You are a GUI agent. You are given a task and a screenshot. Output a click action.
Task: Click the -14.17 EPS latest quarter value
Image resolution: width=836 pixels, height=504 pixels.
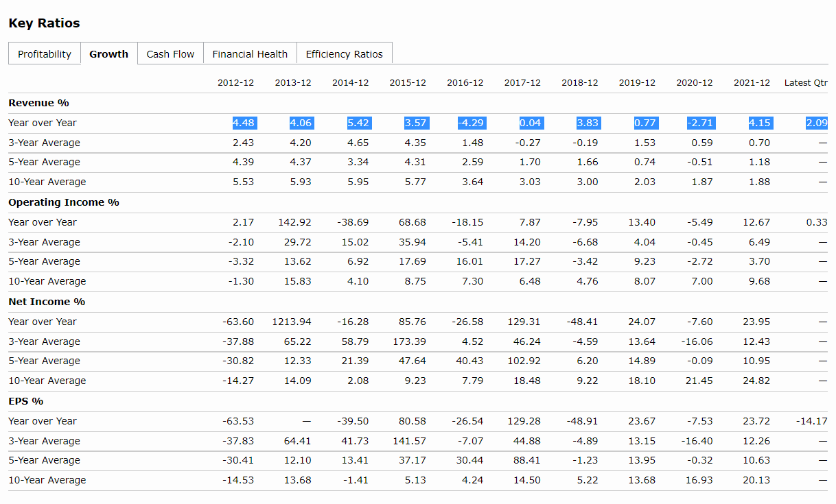pyautogui.click(x=811, y=421)
